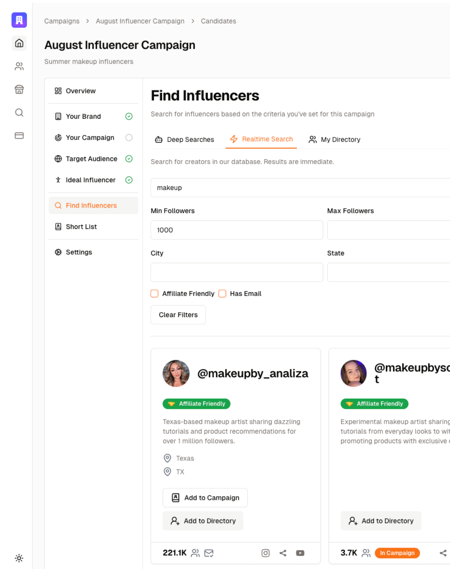Viewport: 450px width, 571px height.
Task: Click the Candidates breadcrumb
Action: pos(219,21)
